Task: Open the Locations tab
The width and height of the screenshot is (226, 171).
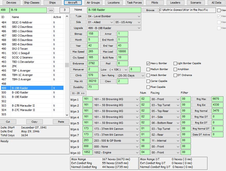Action: click(x=114, y=3)
